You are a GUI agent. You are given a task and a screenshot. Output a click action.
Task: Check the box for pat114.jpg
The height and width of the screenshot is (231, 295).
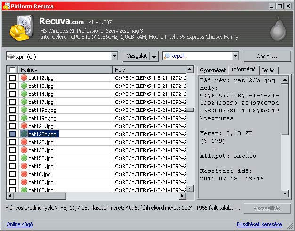[x=13, y=94]
